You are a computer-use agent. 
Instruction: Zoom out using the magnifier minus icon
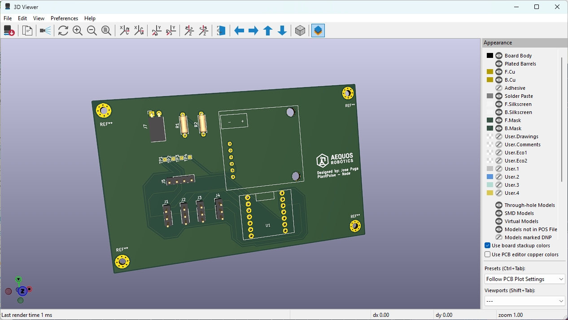(x=92, y=31)
